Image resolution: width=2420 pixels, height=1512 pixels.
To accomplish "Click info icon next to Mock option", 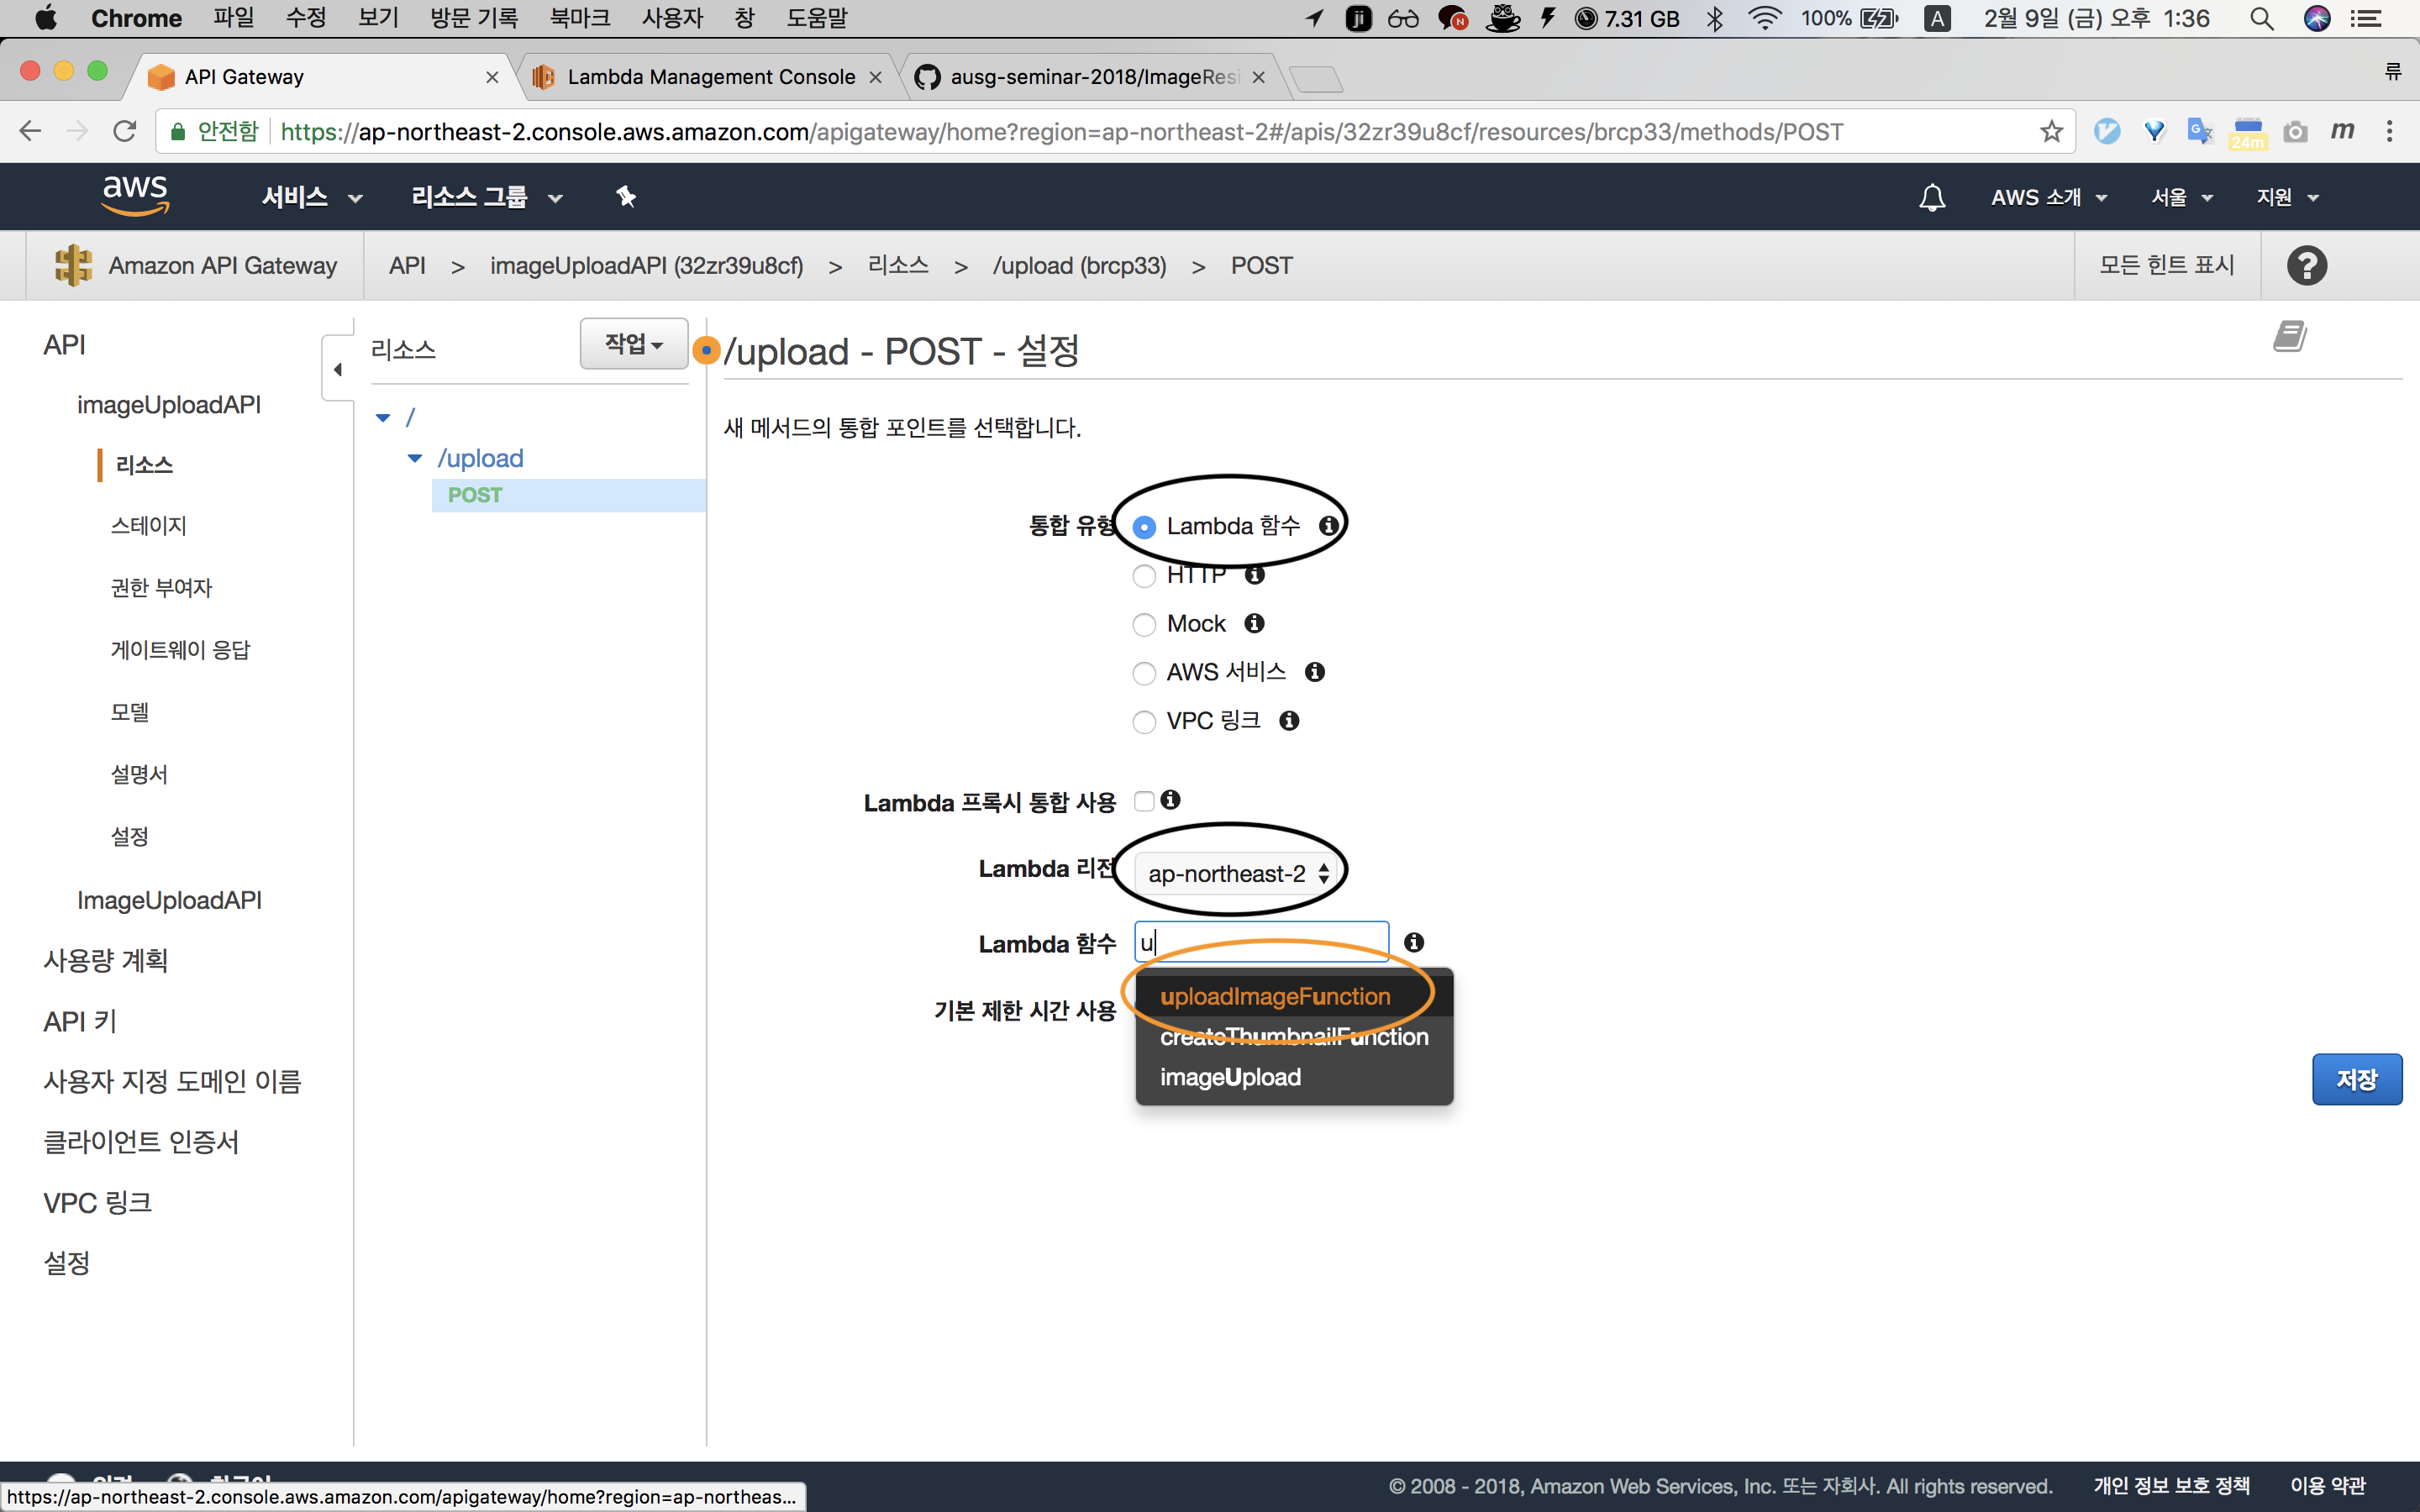I will (1254, 623).
